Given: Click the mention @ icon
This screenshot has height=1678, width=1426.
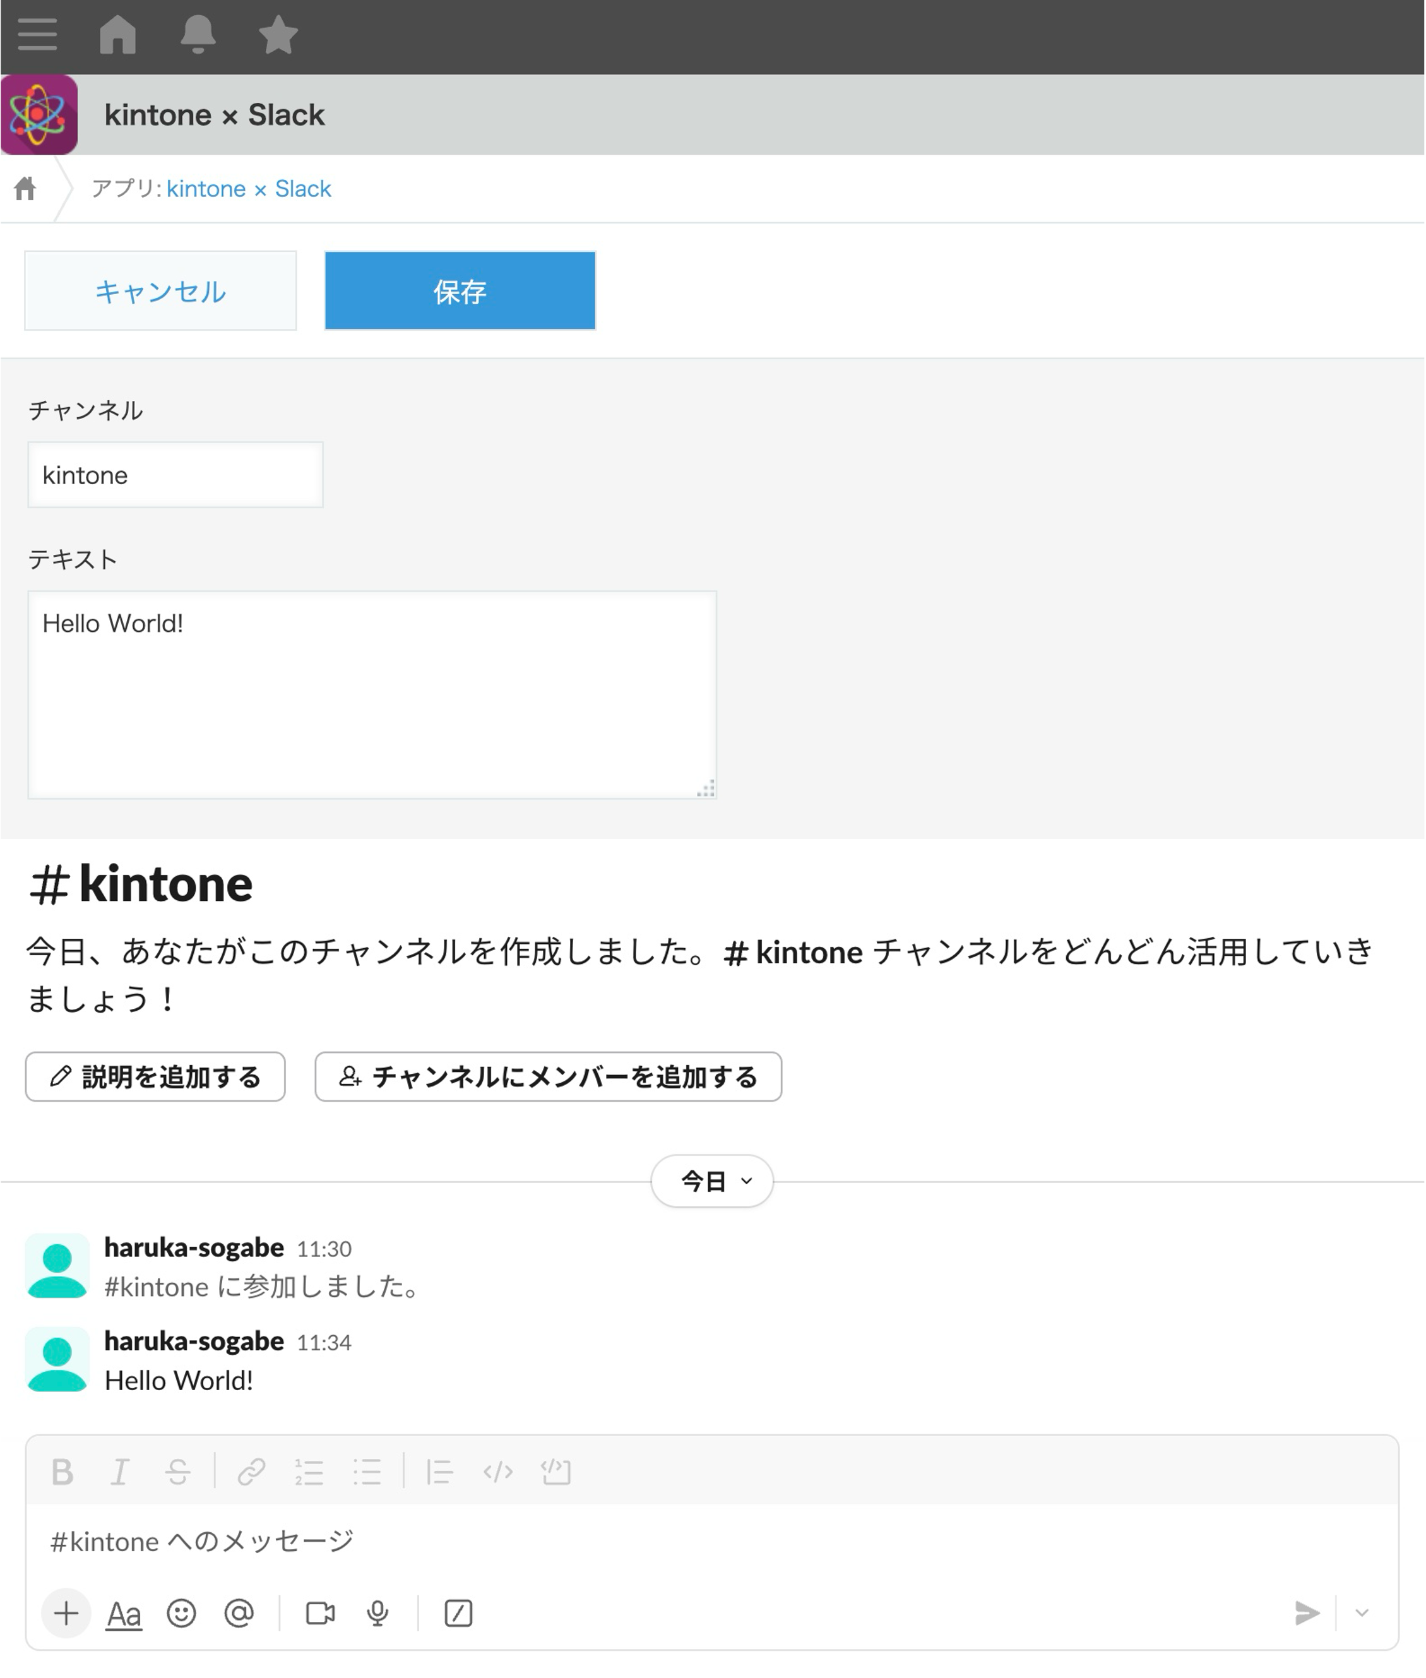Looking at the screenshot, I should [x=239, y=1614].
